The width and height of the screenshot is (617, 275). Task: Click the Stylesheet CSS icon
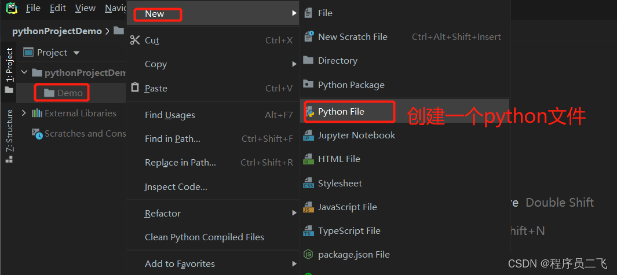tap(308, 184)
